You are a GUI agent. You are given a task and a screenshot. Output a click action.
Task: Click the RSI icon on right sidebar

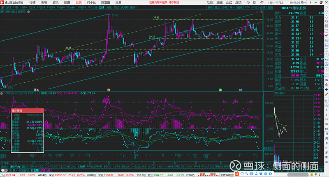327,80
